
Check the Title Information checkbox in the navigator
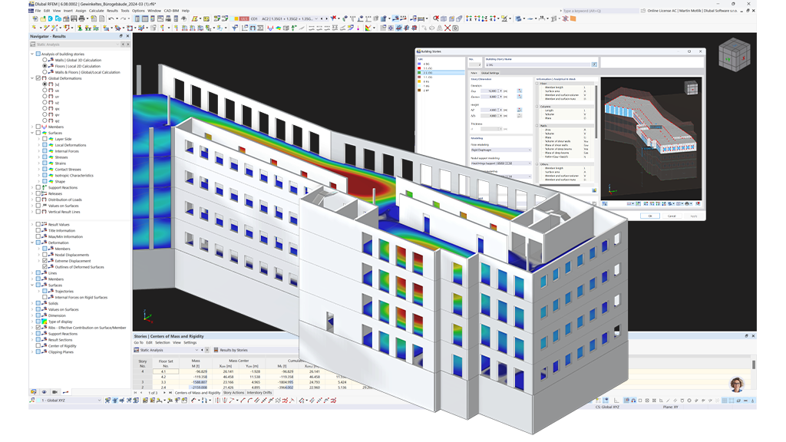(38, 230)
